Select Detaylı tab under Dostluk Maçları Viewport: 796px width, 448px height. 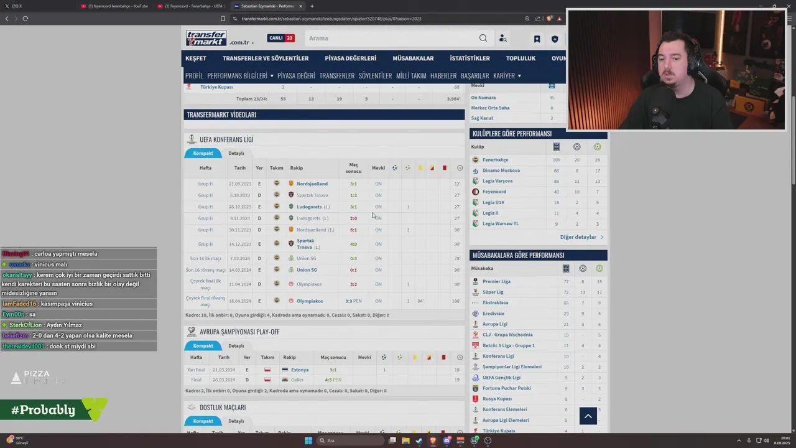[236, 421]
